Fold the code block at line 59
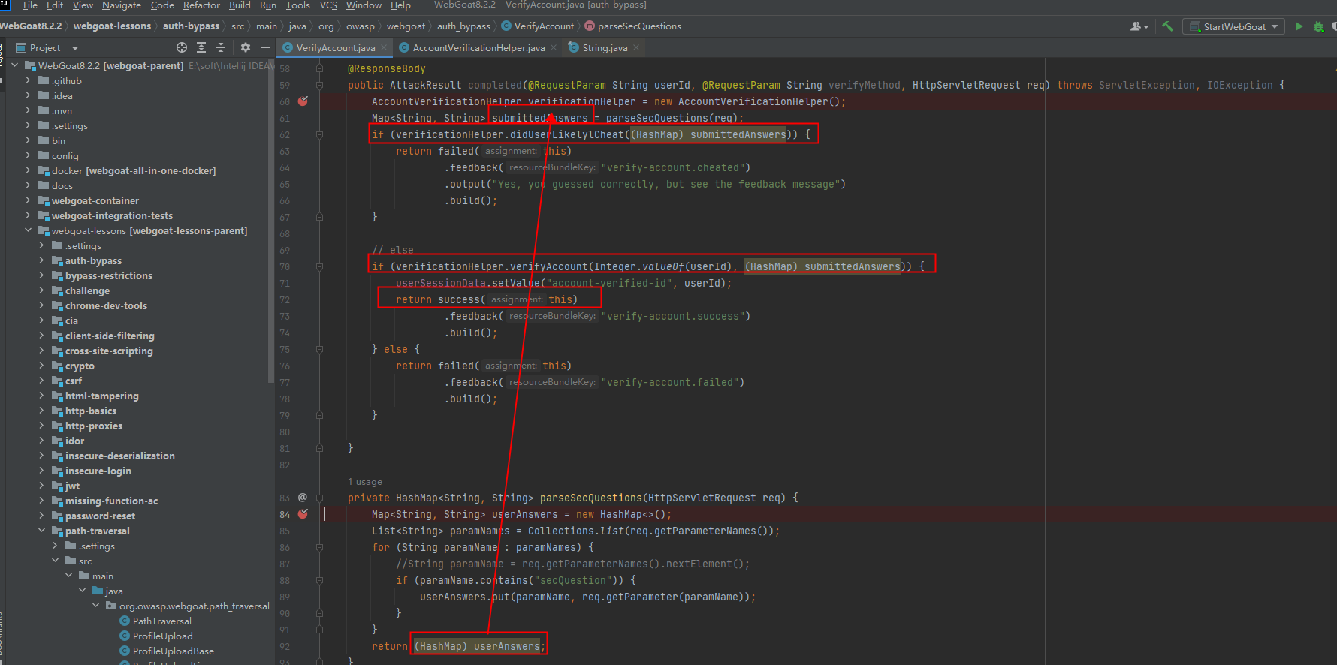Screen dimensions: 1337x665 [x=320, y=85]
